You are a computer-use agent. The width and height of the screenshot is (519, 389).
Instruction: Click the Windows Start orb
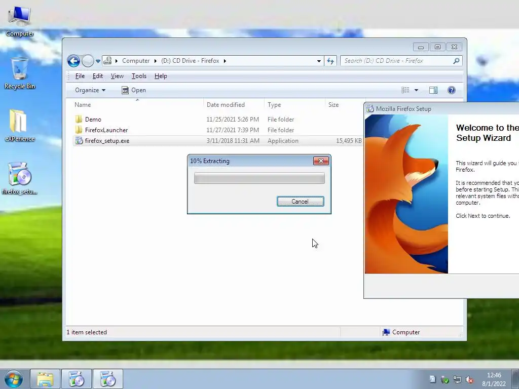pyautogui.click(x=14, y=379)
